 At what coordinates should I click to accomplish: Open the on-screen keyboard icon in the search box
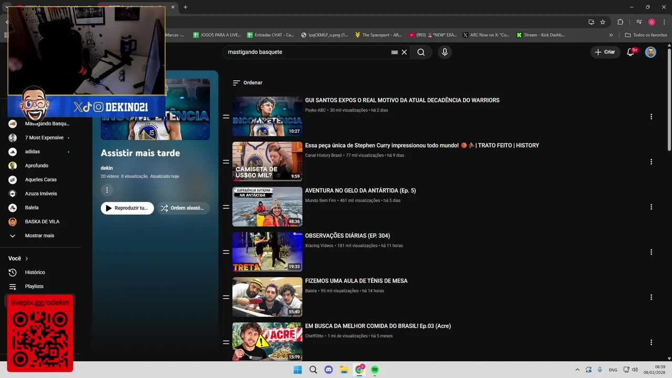click(x=394, y=52)
